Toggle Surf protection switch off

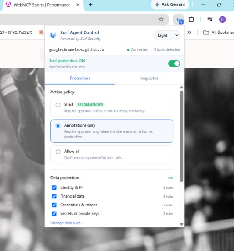174,64
